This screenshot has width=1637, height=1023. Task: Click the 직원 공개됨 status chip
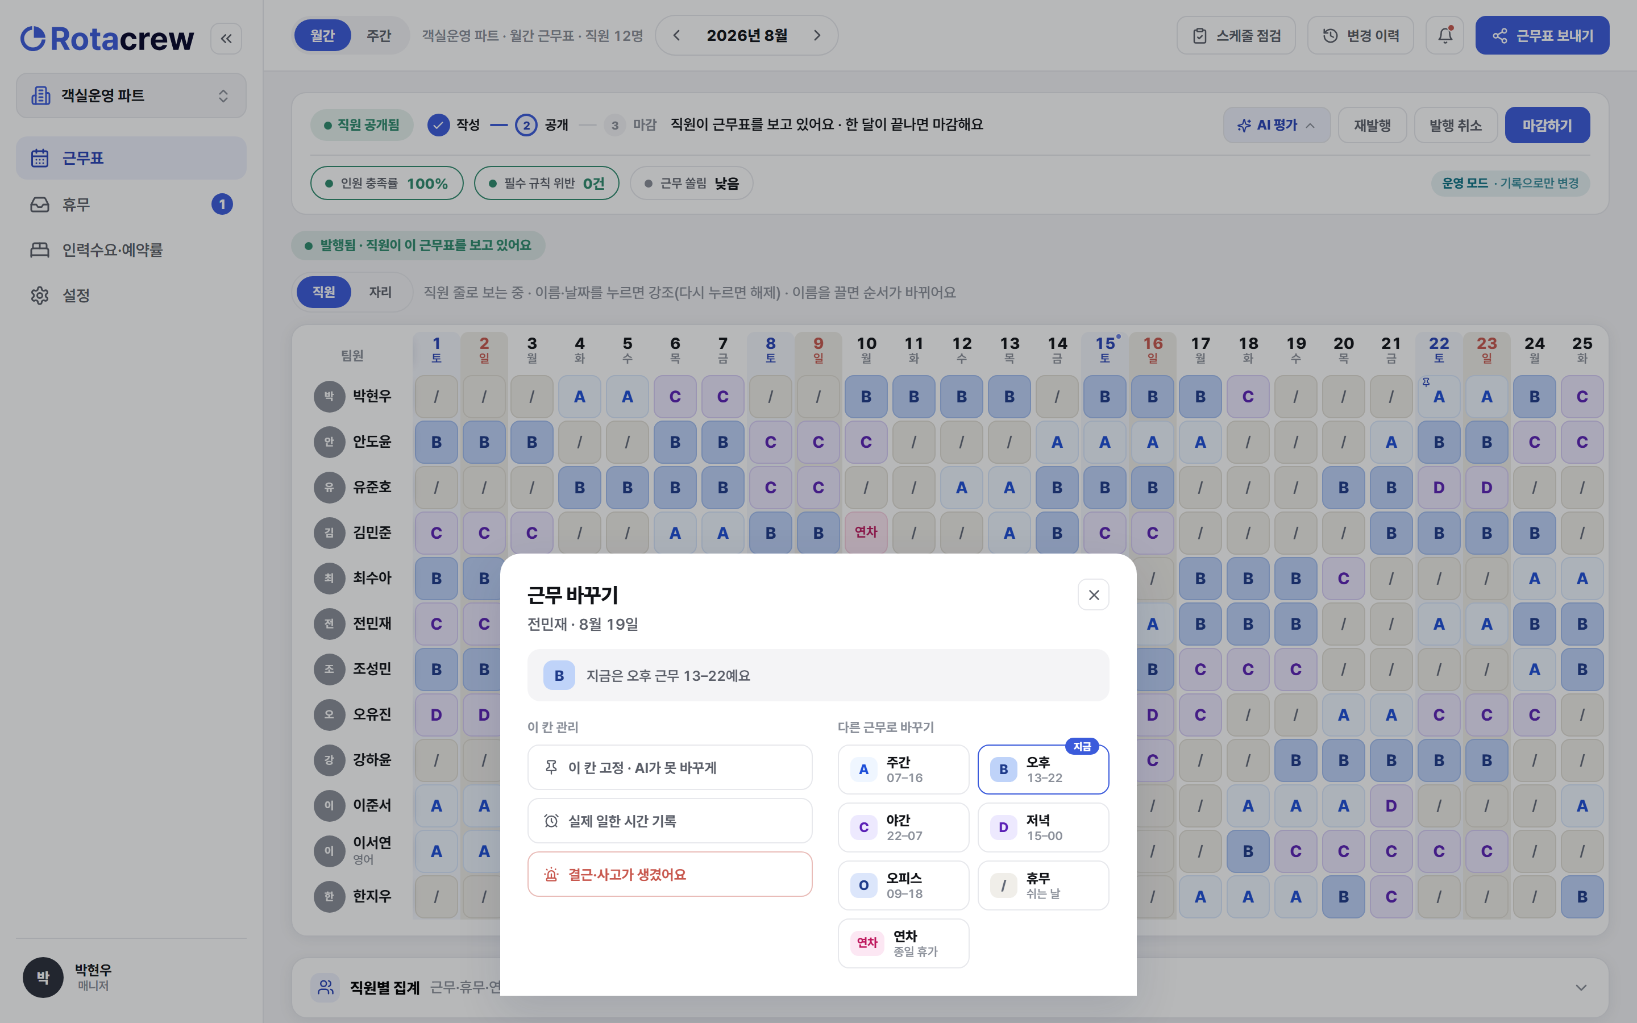point(362,125)
